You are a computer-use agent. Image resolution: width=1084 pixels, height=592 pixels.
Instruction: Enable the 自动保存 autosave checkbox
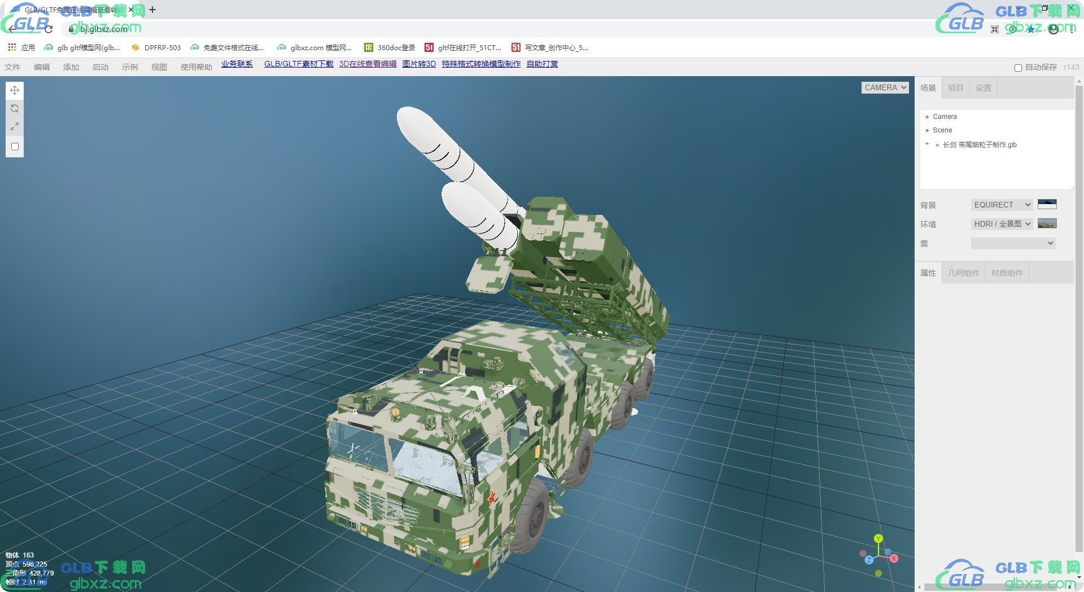[x=1018, y=68]
